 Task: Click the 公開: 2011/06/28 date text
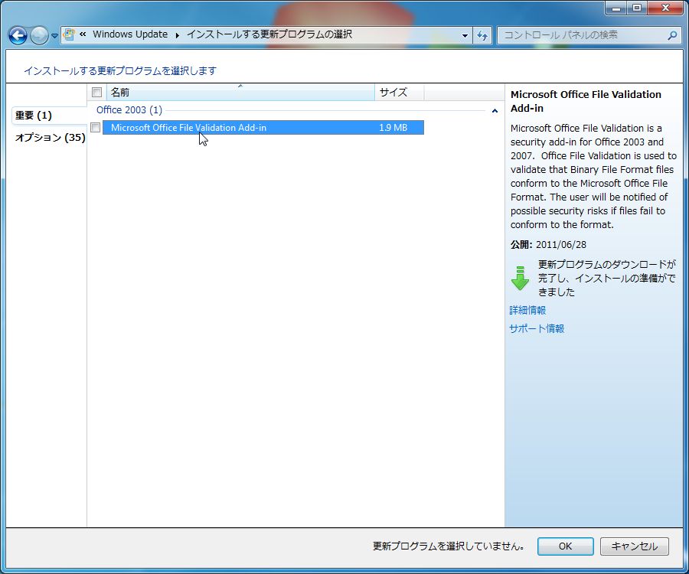(x=548, y=245)
